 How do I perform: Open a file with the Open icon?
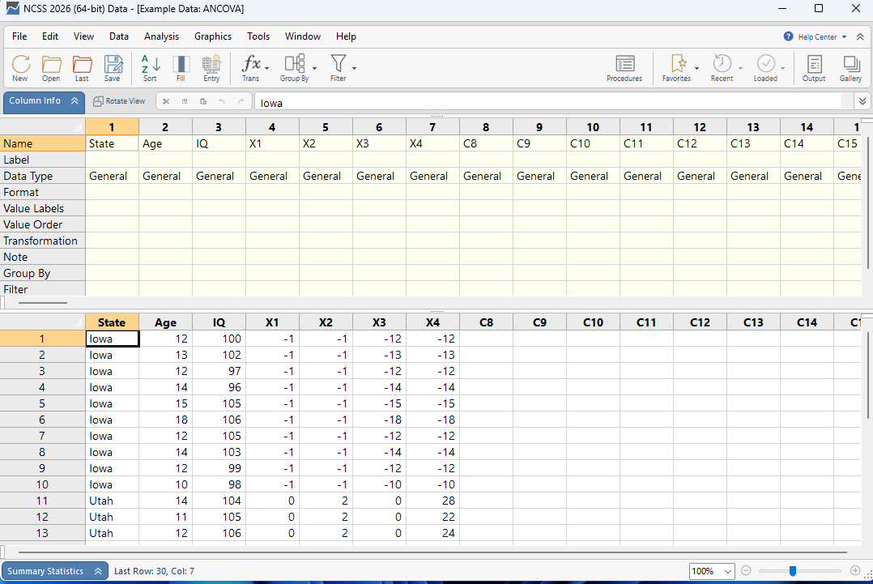pyautogui.click(x=51, y=68)
